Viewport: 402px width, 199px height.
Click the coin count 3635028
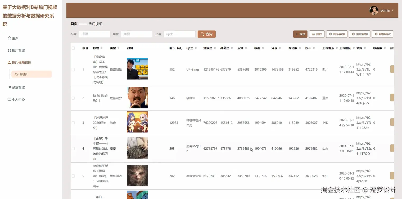311,176
